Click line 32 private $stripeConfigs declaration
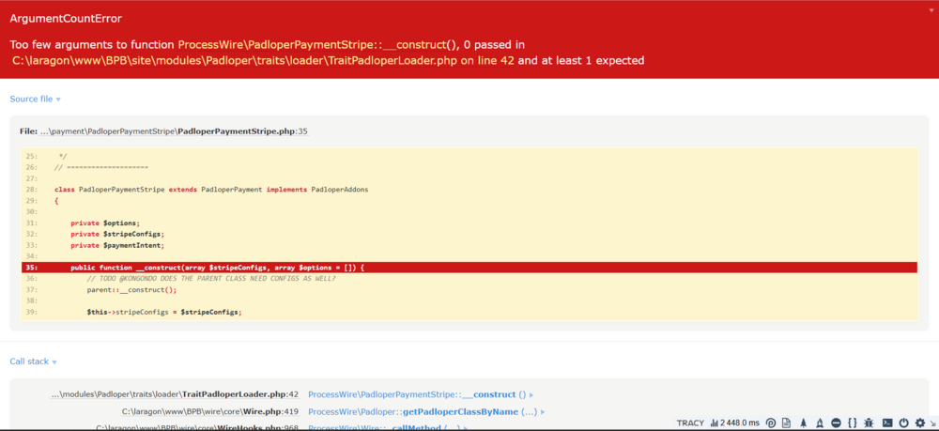 coord(116,234)
